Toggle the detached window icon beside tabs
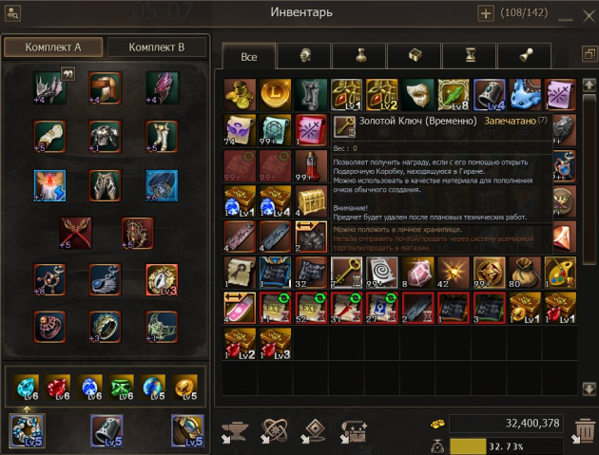Image resolution: width=599 pixels, height=455 pixels. [589, 54]
